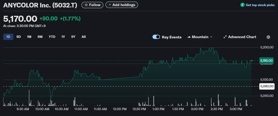Select the 5Y time range
The height and width of the screenshot is (116, 278).
[73, 37]
